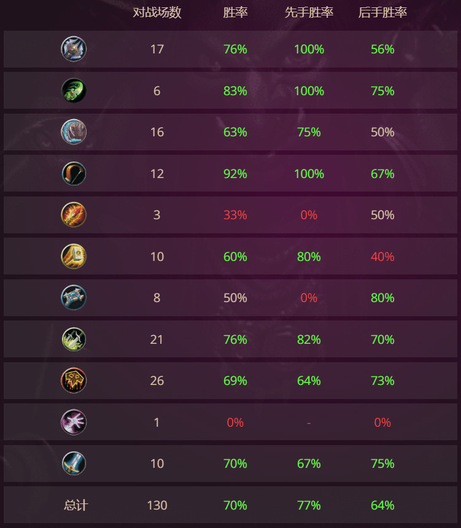Click the Mage fireball class icon
461x528 pixels.
(74, 215)
